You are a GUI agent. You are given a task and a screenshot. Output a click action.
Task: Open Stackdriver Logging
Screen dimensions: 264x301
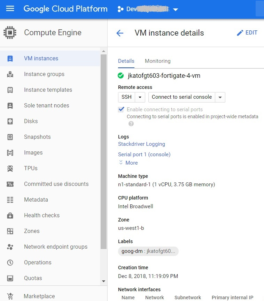tap(141, 144)
